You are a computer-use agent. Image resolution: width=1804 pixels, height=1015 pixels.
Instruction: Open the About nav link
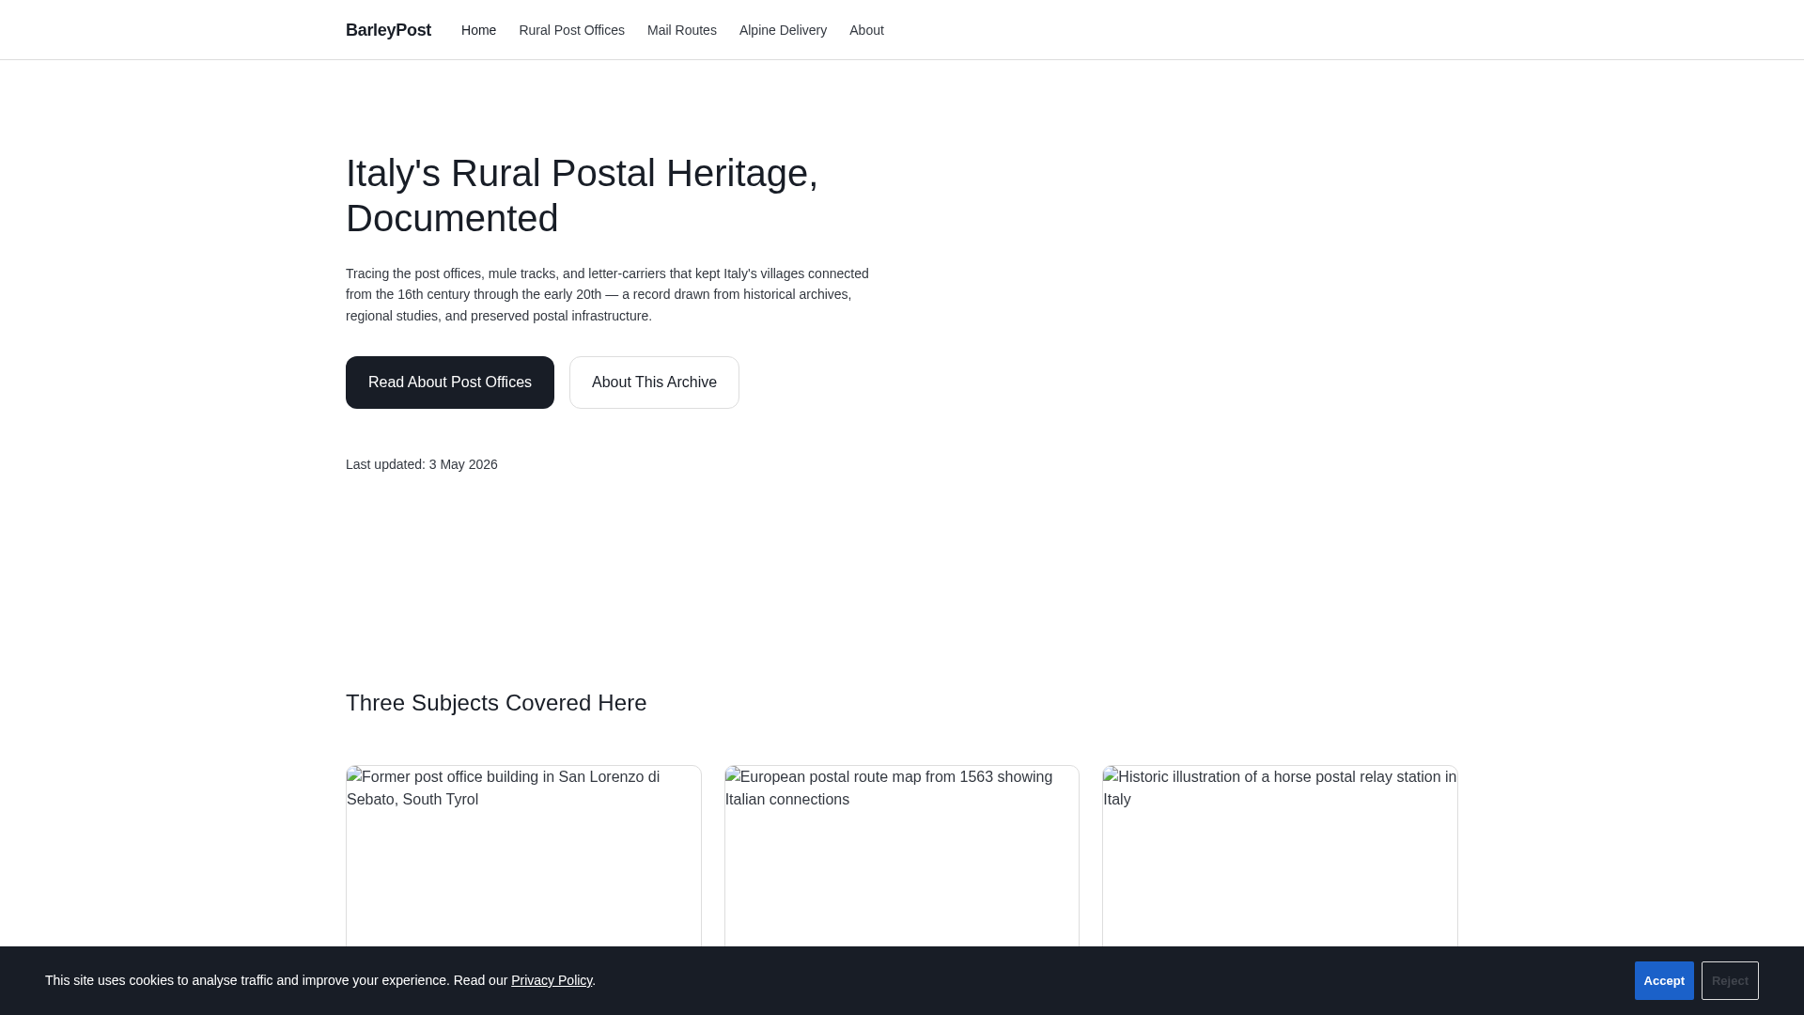pos(866,30)
